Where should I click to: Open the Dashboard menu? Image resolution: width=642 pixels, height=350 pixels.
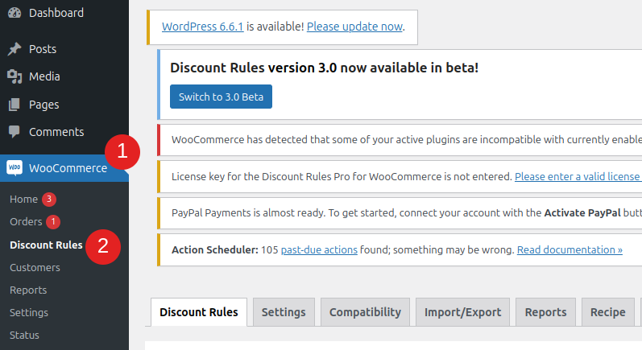(x=56, y=13)
